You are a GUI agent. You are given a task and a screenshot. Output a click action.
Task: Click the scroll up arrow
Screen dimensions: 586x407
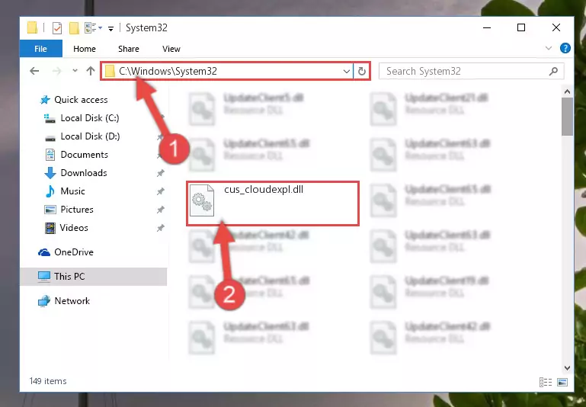(567, 91)
